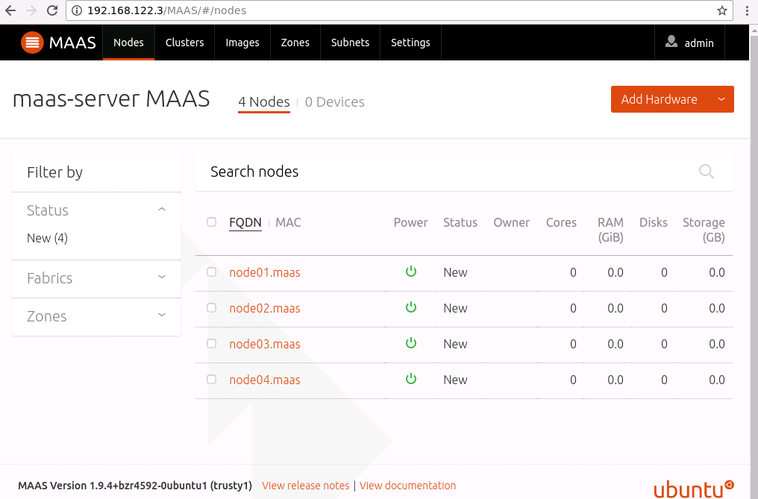Click the Ubuntu logo in footer

(x=694, y=489)
